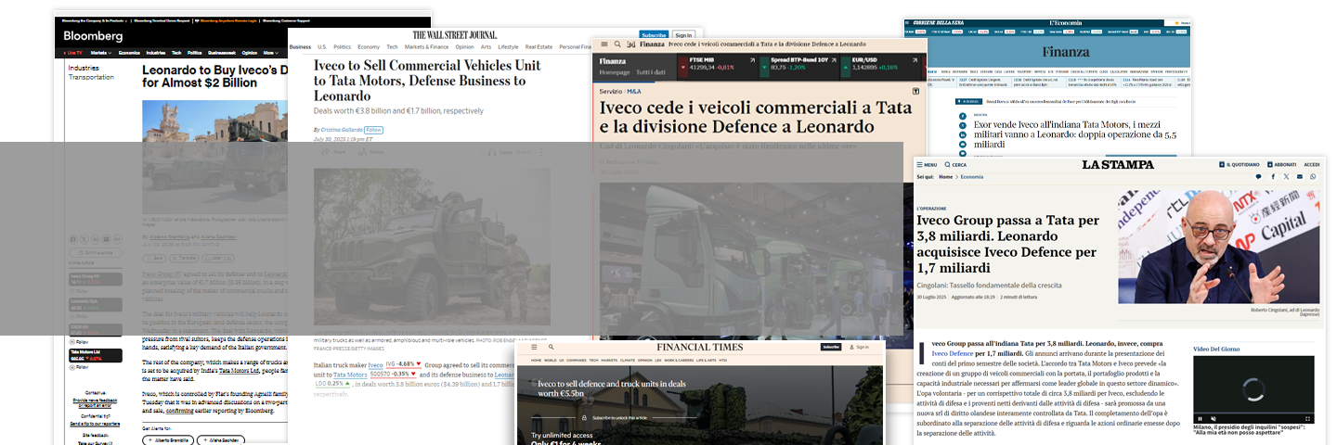The height and width of the screenshot is (445, 1337).
Task: Mute the Video Del Giorno player
Action: (1213, 417)
